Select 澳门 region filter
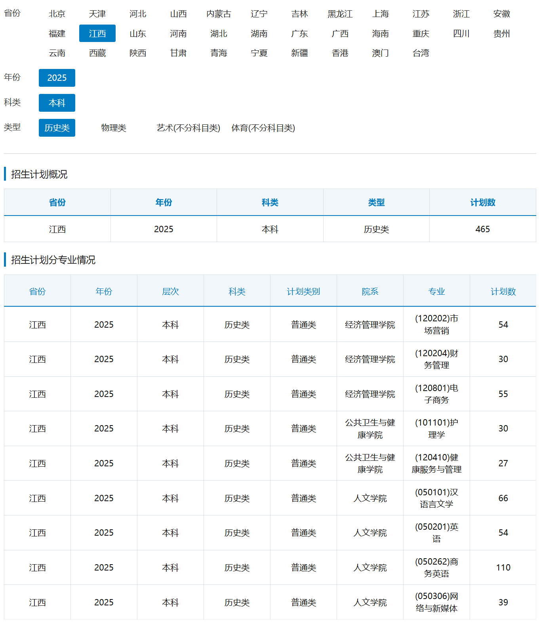 pyautogui.click(x=381, y=53)
